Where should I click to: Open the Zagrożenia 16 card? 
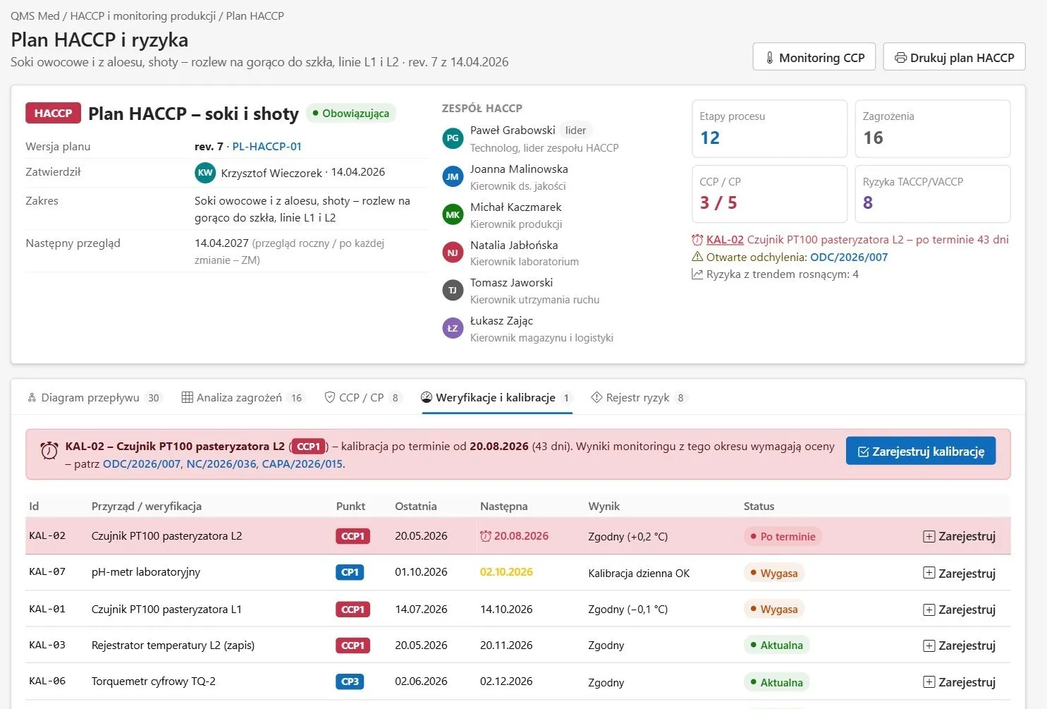click(x=933, y=128)
